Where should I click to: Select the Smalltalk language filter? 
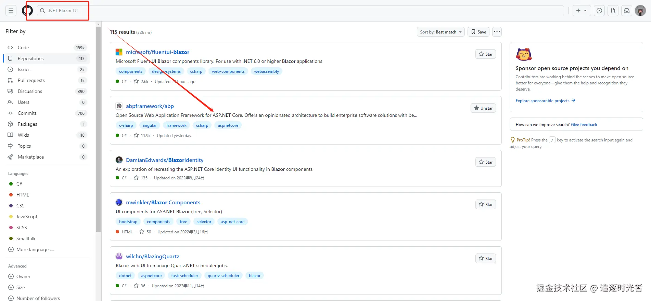click(48, 238)
